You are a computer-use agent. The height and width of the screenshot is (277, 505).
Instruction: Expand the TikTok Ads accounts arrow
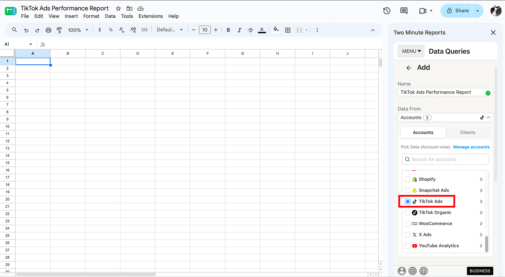point(481,202)
